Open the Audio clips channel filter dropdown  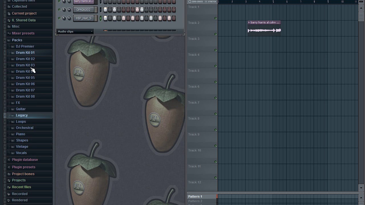point(75,32)
